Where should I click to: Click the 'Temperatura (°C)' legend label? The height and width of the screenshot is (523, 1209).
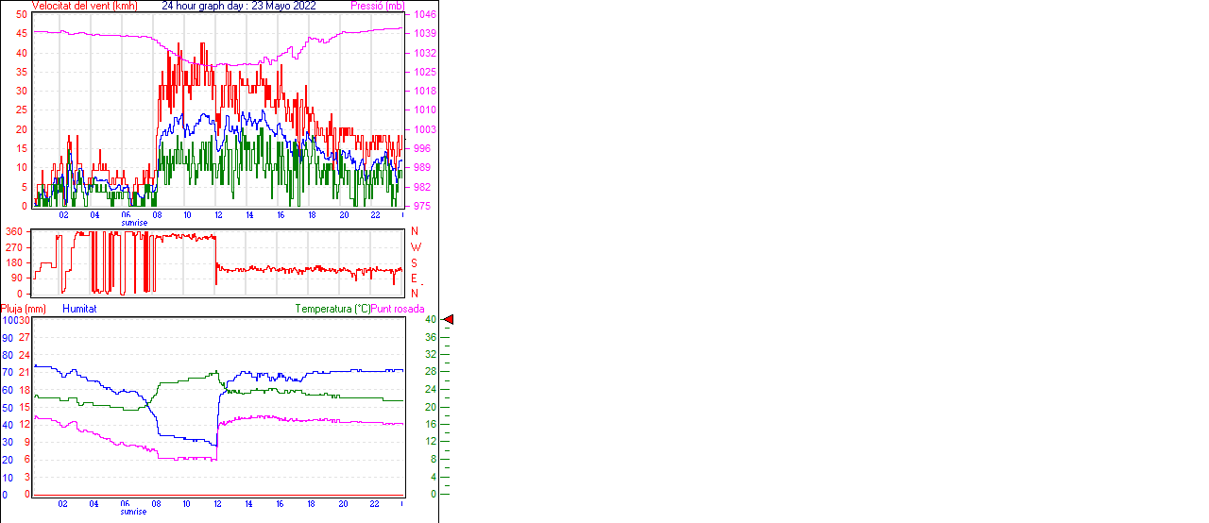[x=332, y=309]
